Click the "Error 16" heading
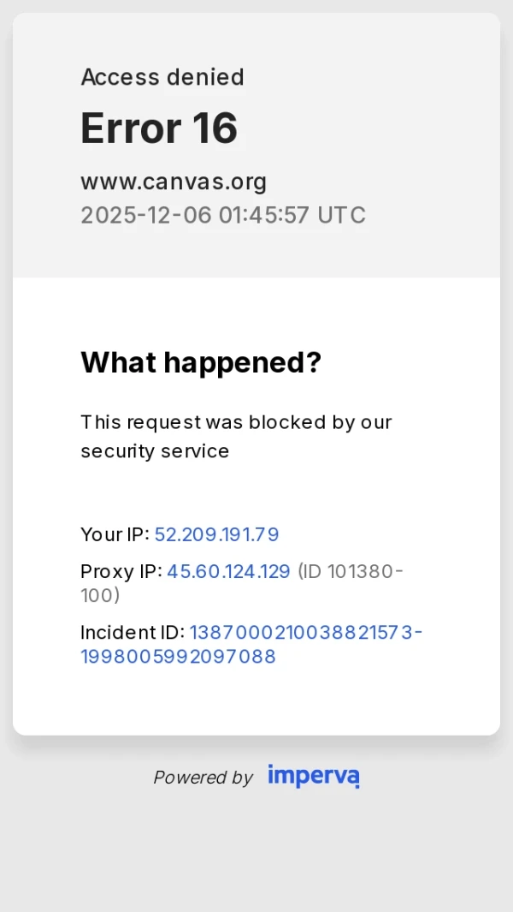 [x=159, y=128]
